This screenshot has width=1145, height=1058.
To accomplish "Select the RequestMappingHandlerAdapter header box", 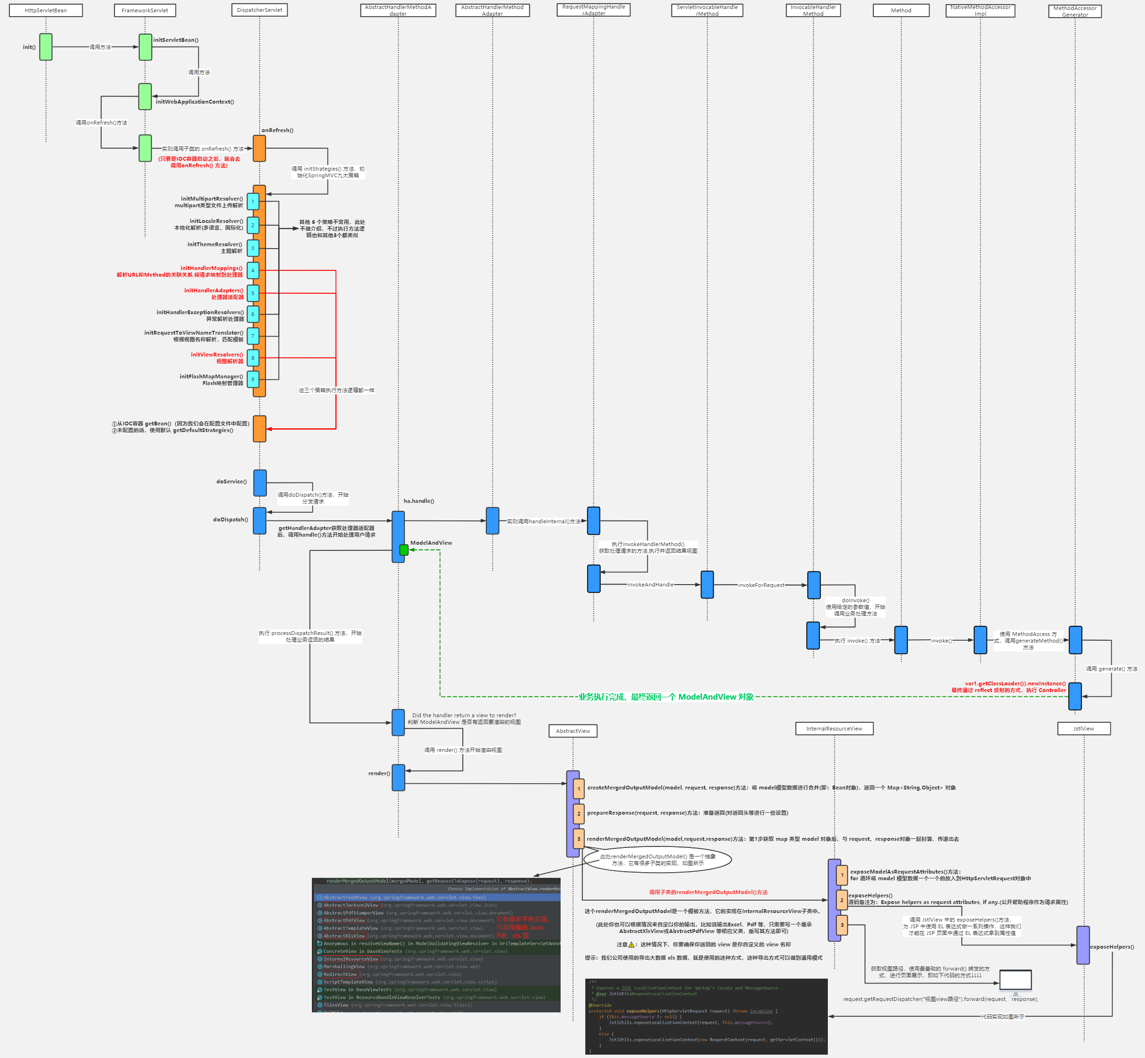I will 593,10.
